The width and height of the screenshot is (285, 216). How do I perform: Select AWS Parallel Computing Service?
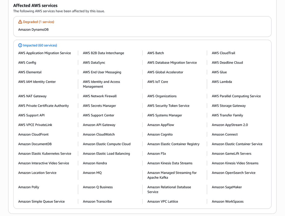(x=236, y=96)
